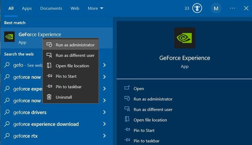Screen dimensions: 252x145
Task: Click the three-dot options icon
Action: (233, 8)
